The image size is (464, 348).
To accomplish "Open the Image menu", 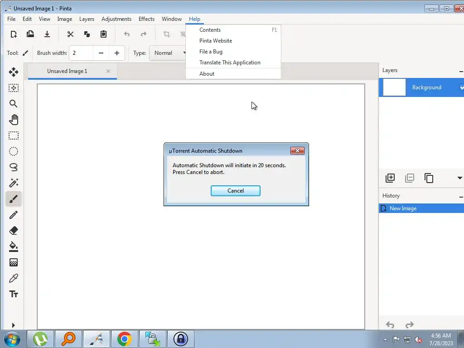I will [x=64, y=19].
